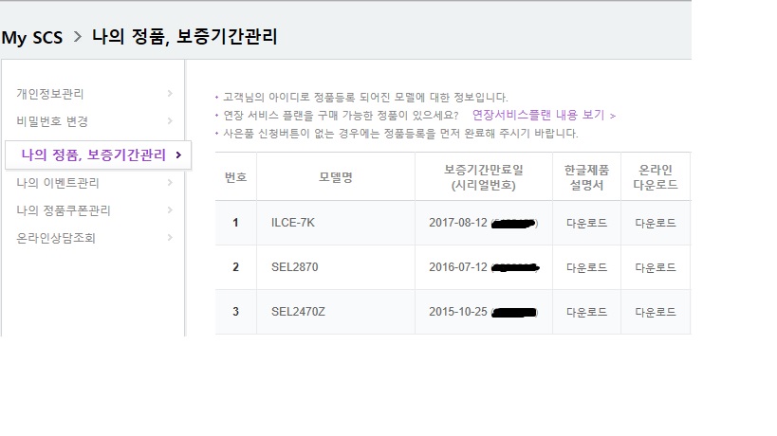The image size is (777, 436).
Task: Click chevron beside 온라인상담조회
Action: pyautogui.click(x=170, y=238)
